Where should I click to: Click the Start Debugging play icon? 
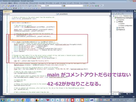click(x=36, y=6)
